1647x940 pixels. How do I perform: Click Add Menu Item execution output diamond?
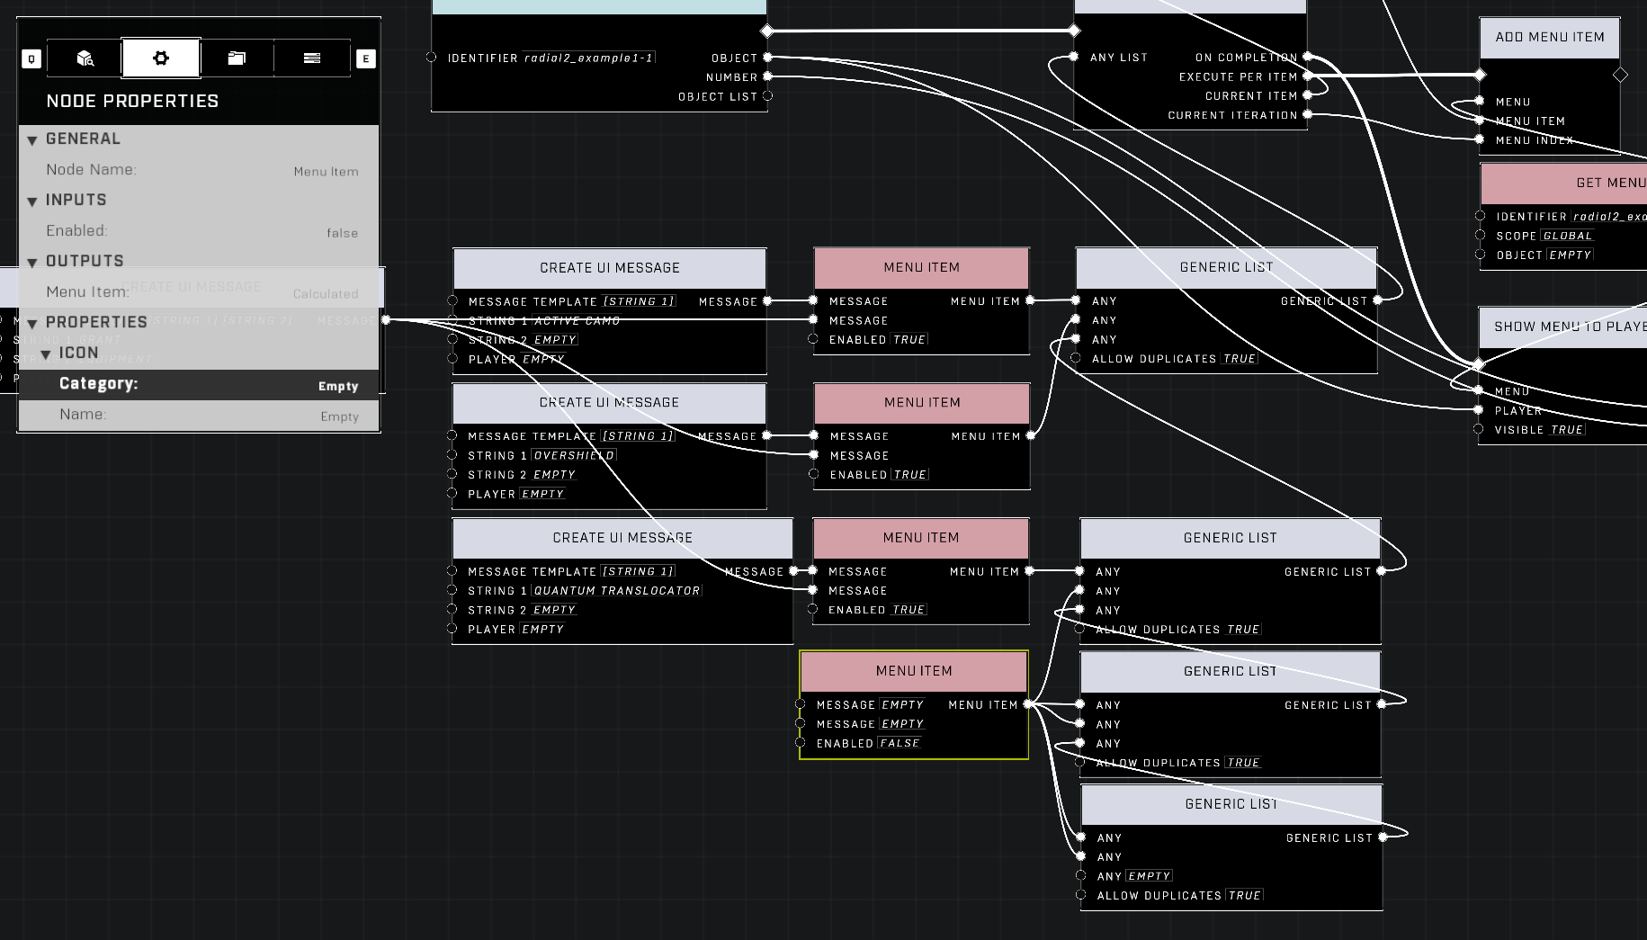coord(1620,76)
